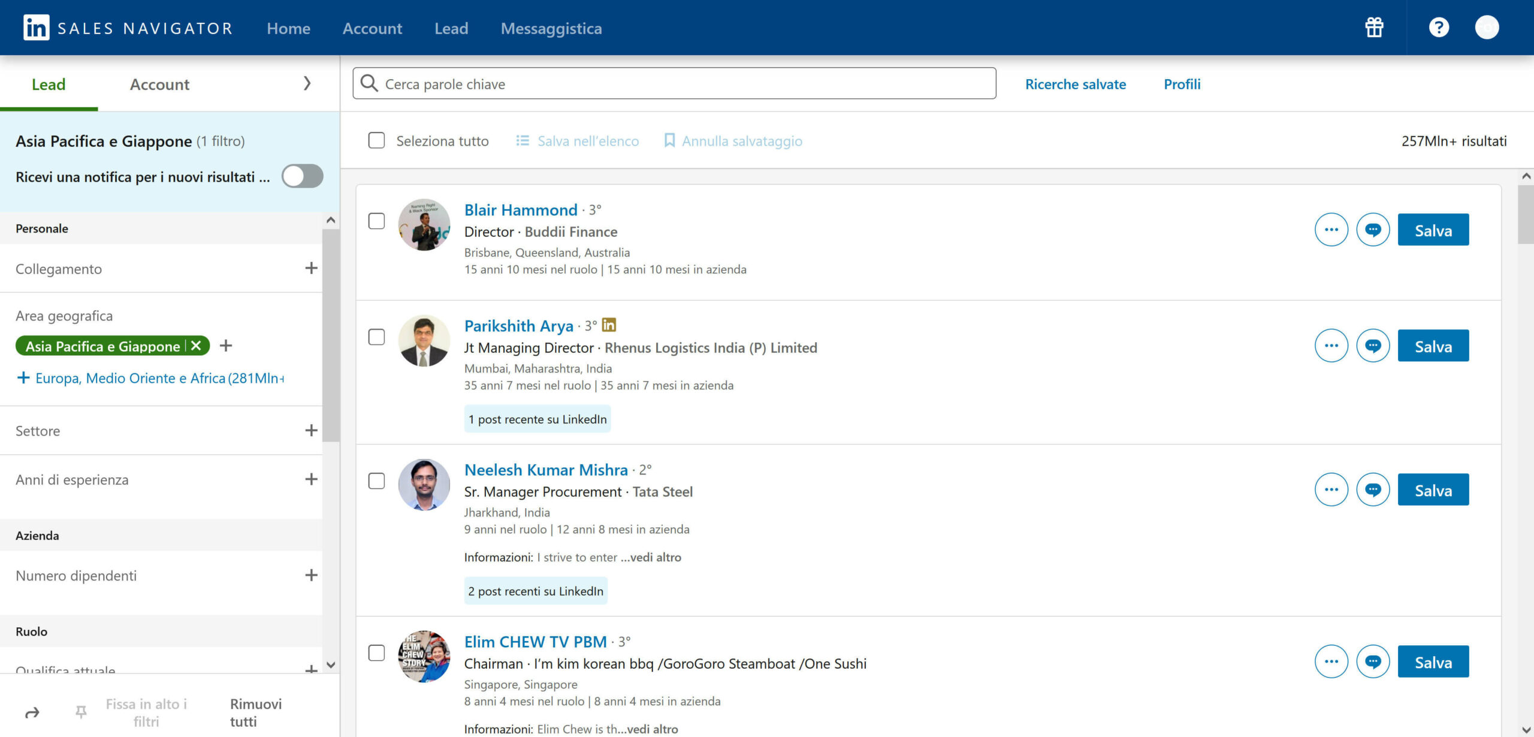Open more options for Elim CHEW

point(1331,662)
